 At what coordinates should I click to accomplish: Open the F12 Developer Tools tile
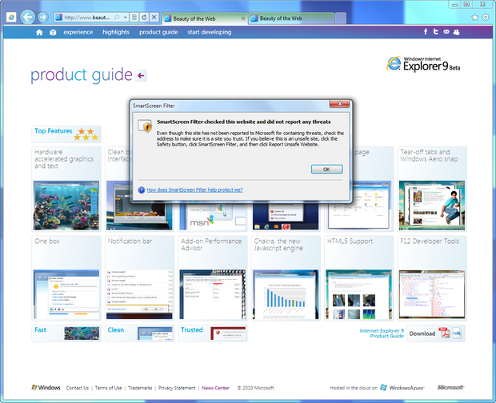(432, 278)
